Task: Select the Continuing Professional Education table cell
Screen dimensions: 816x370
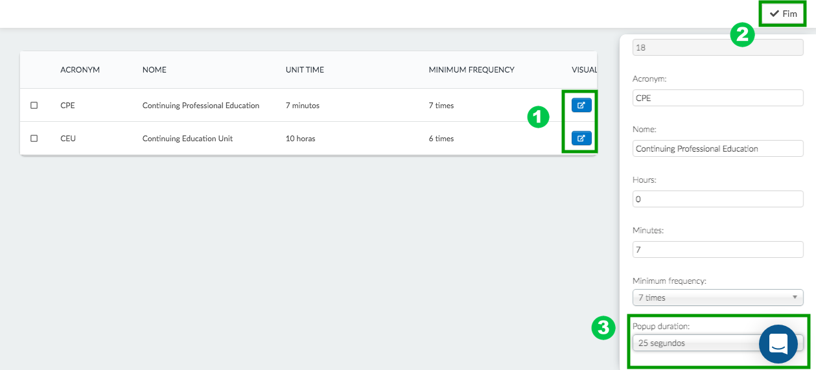Action: 201,106
